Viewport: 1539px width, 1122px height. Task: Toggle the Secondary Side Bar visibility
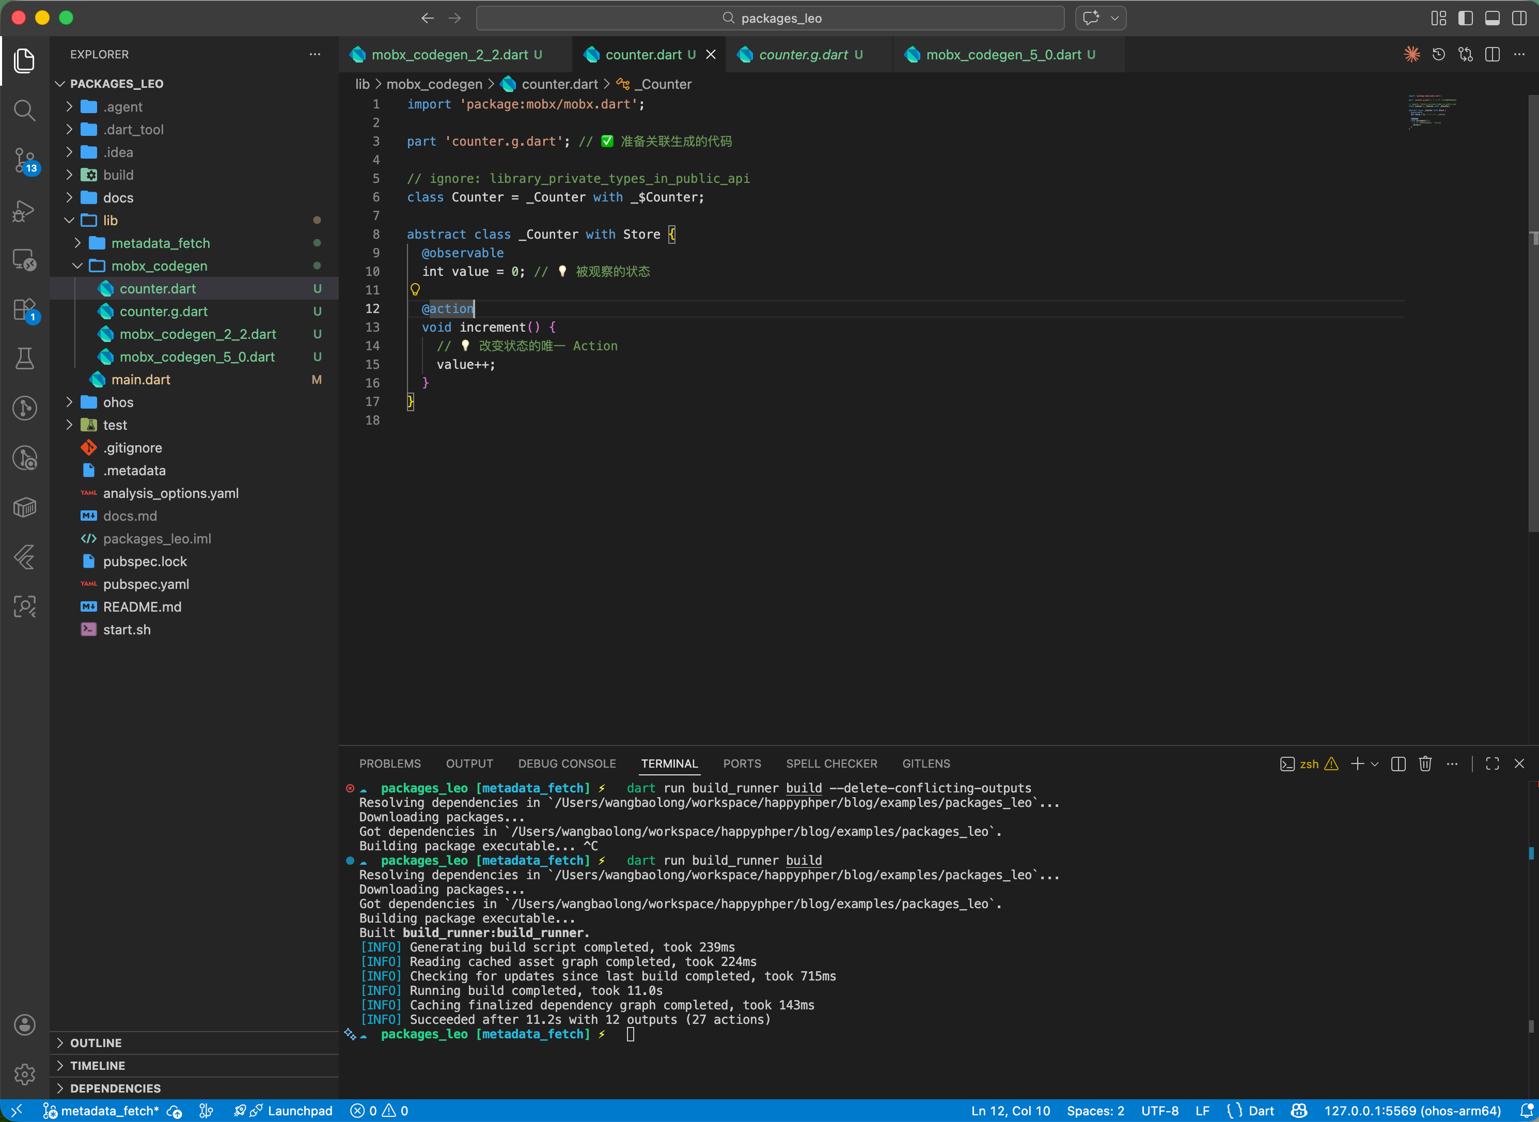pos(1519,18)
